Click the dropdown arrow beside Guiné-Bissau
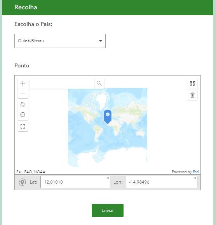Viewport: 216px width, 225px height. click(x=101, y=41)
